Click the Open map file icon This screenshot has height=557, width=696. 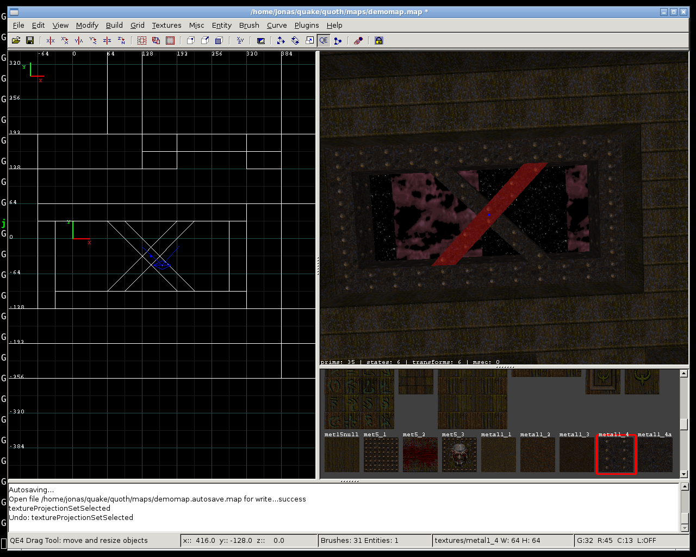tap(16, 41)
